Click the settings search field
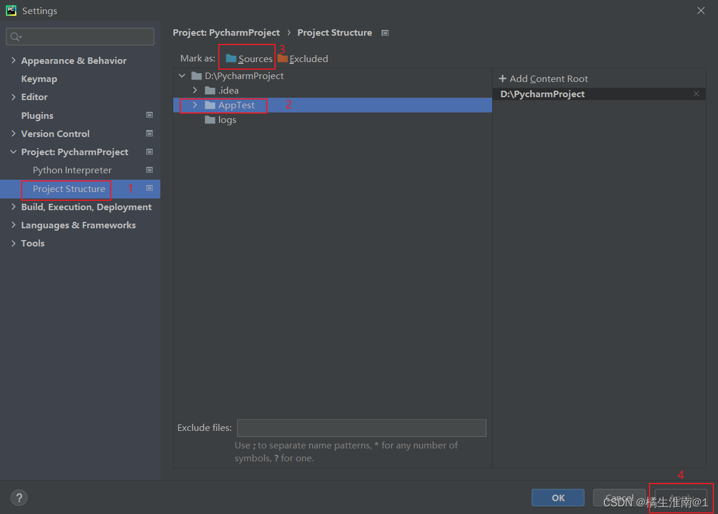Viewport: 718px width, 514px height. pos(80,36)
